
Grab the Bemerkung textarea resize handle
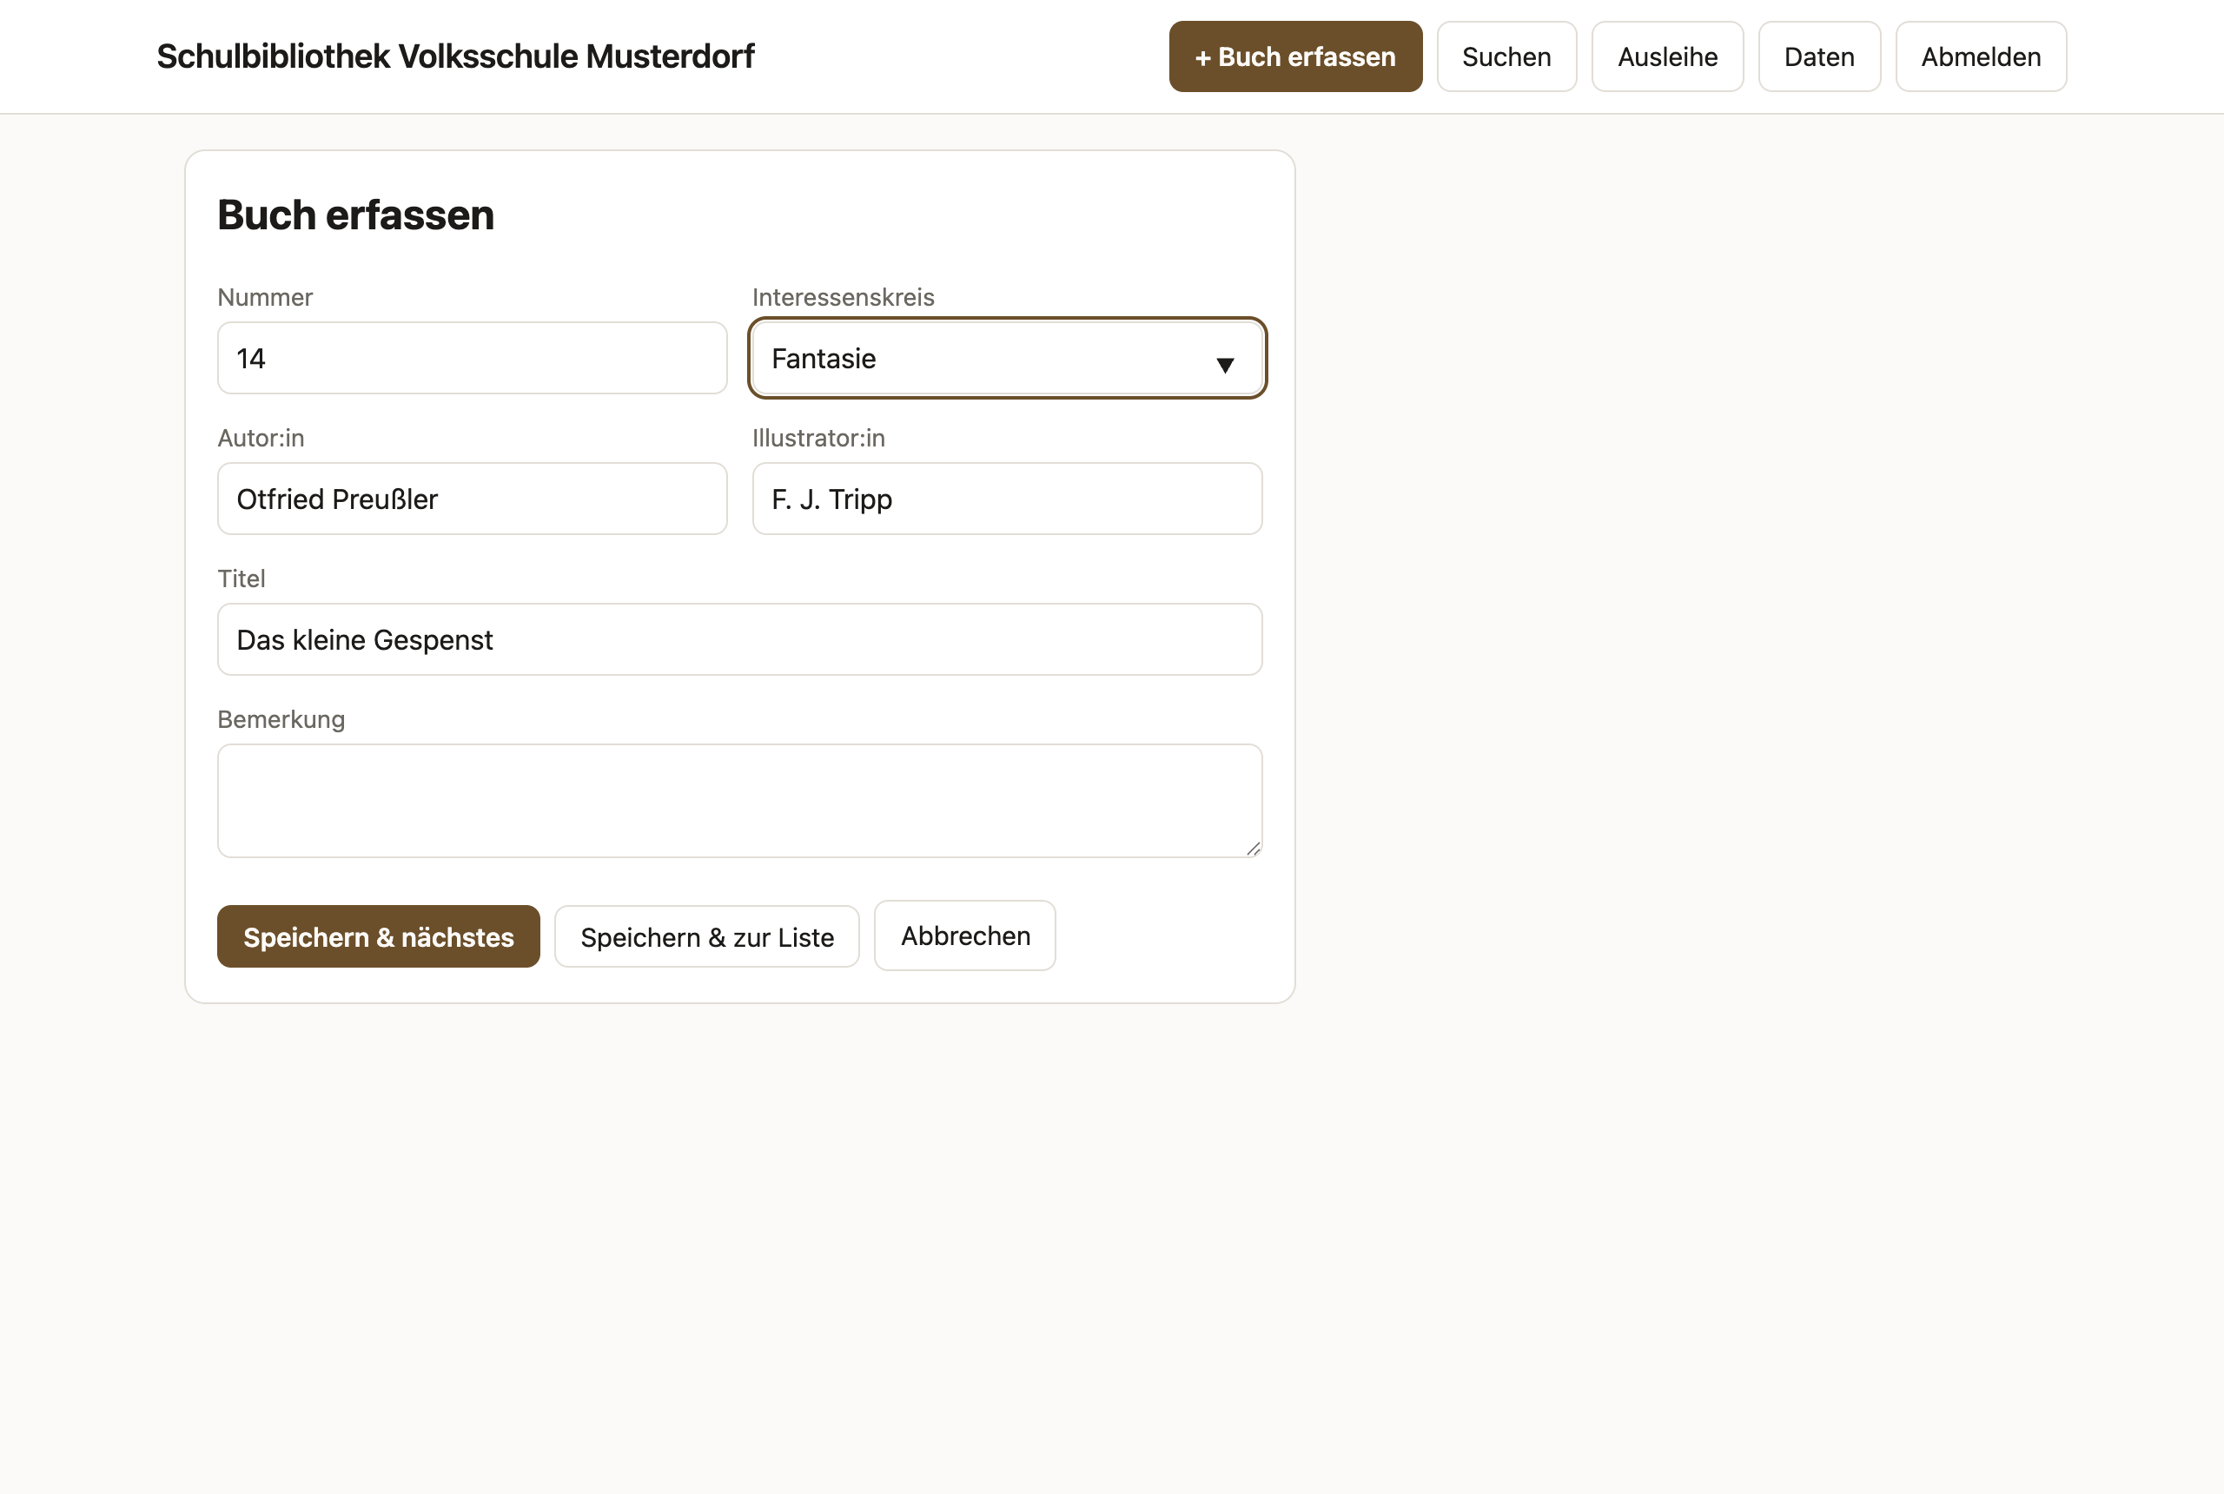(x=1253, y=848)
